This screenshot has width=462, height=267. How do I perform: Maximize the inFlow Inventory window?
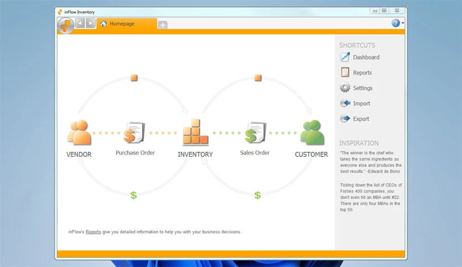[x=384, y=10]
